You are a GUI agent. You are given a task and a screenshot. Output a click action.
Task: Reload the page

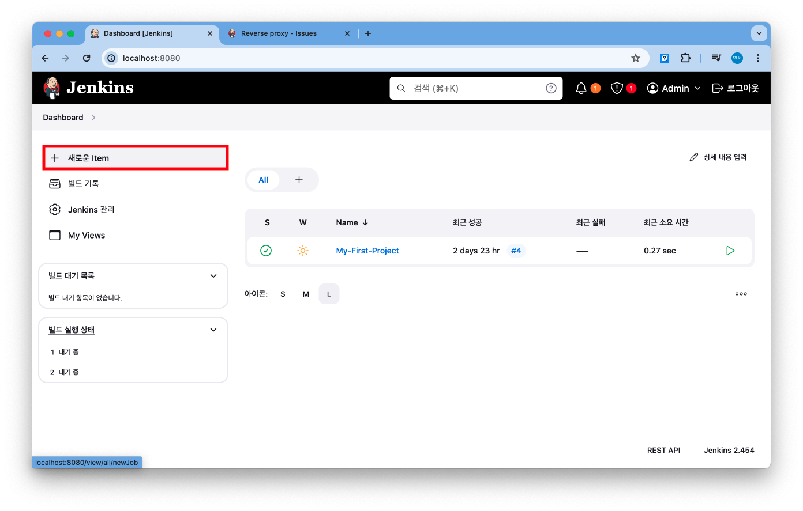[x=87, y=58]
